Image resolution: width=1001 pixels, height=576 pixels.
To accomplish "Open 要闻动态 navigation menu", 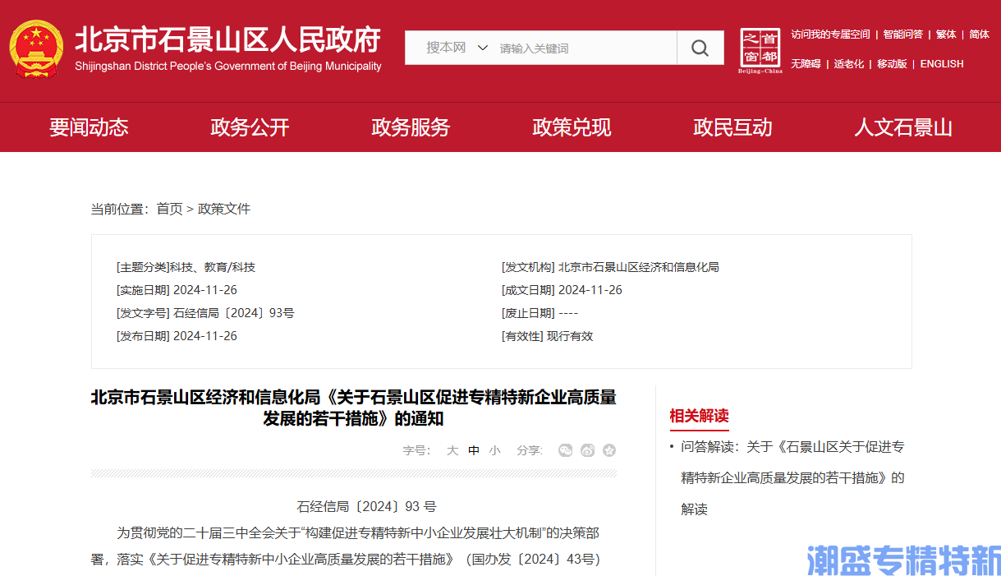I will click(x=89, y=127).
